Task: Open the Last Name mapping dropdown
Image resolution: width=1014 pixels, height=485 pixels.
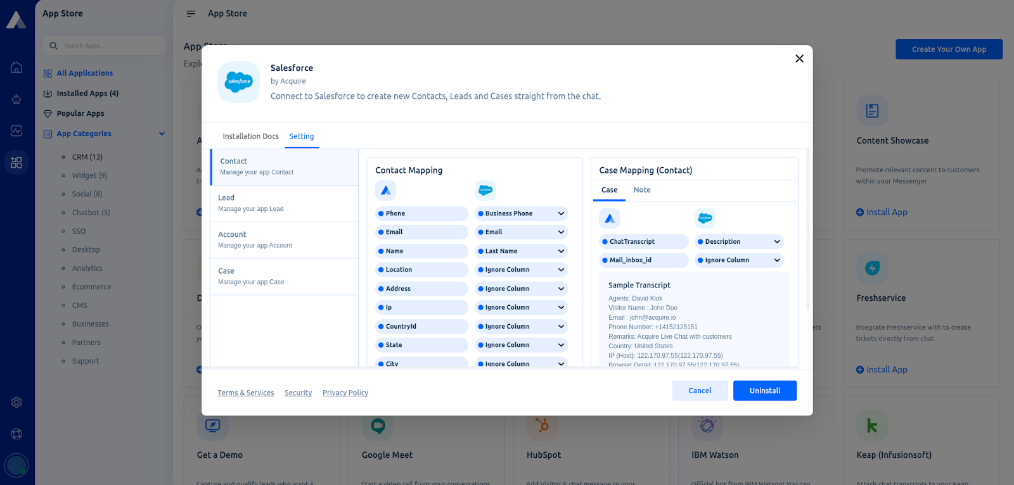Action: 522,251
